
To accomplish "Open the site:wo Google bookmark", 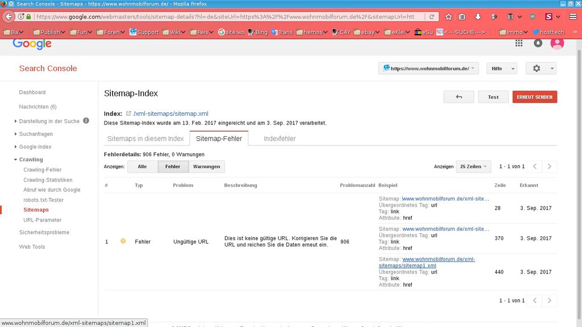I will (231, 32).
